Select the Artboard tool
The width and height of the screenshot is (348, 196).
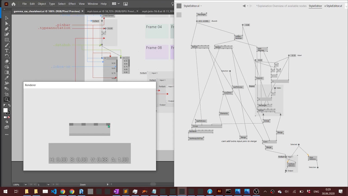click(x=7, y=94)
